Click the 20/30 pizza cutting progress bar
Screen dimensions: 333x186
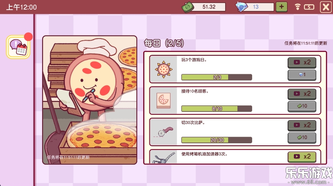point(217,140)
